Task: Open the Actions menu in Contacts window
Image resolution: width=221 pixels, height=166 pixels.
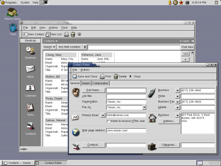Action: click(x=53, y=28)
